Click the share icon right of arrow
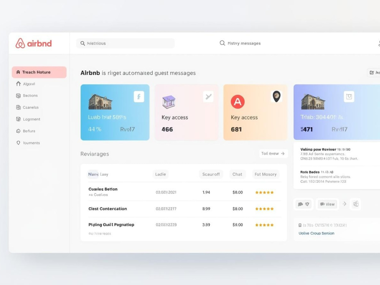Screen dimensions: 380x285 pos(356,204)
